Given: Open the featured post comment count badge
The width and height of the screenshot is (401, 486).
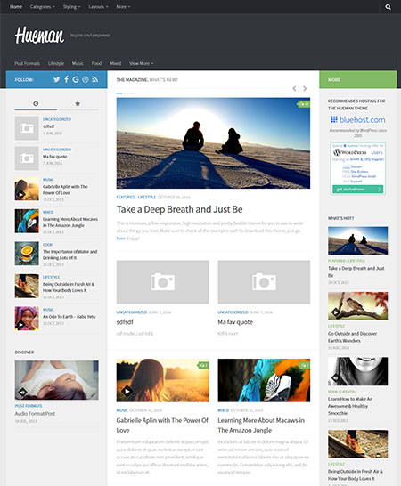Looking at the screenshot, I should 304,104.
